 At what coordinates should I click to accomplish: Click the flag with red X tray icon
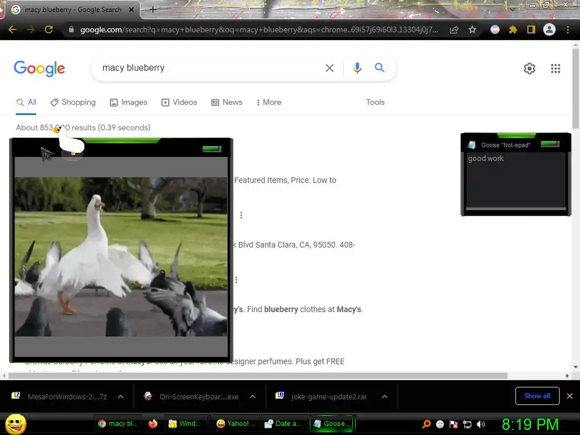pos(454,424)
